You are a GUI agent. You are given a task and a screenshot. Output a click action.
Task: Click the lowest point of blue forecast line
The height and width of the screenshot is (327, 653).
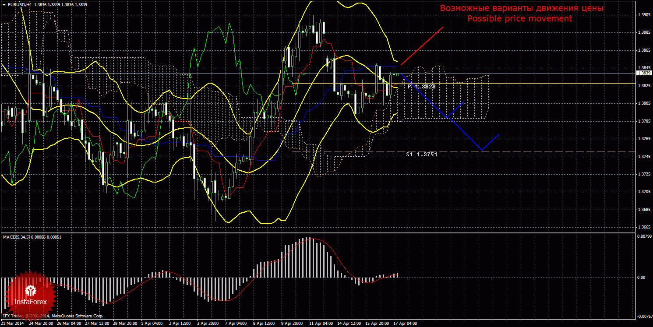point(481,150)
